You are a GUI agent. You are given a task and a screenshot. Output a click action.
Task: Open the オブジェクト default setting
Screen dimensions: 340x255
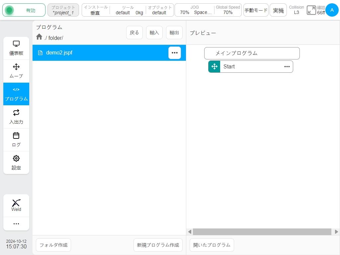coord(160,10)
